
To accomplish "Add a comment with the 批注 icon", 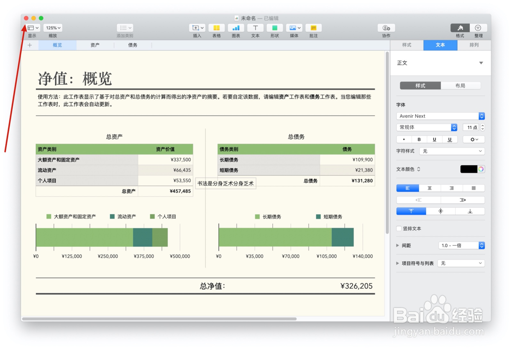I will pyautogui.click(x=313, y=28).
